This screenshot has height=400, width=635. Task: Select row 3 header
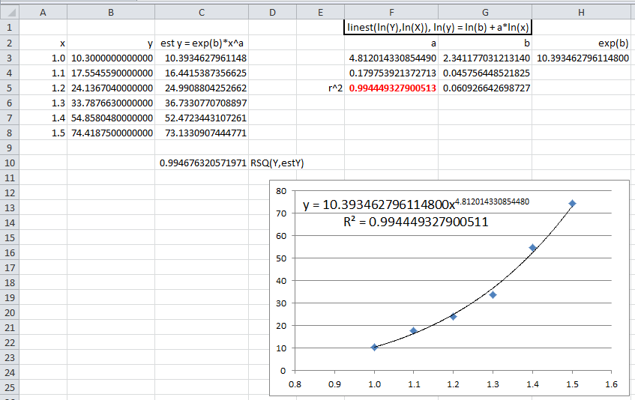[x=10, y=58]
